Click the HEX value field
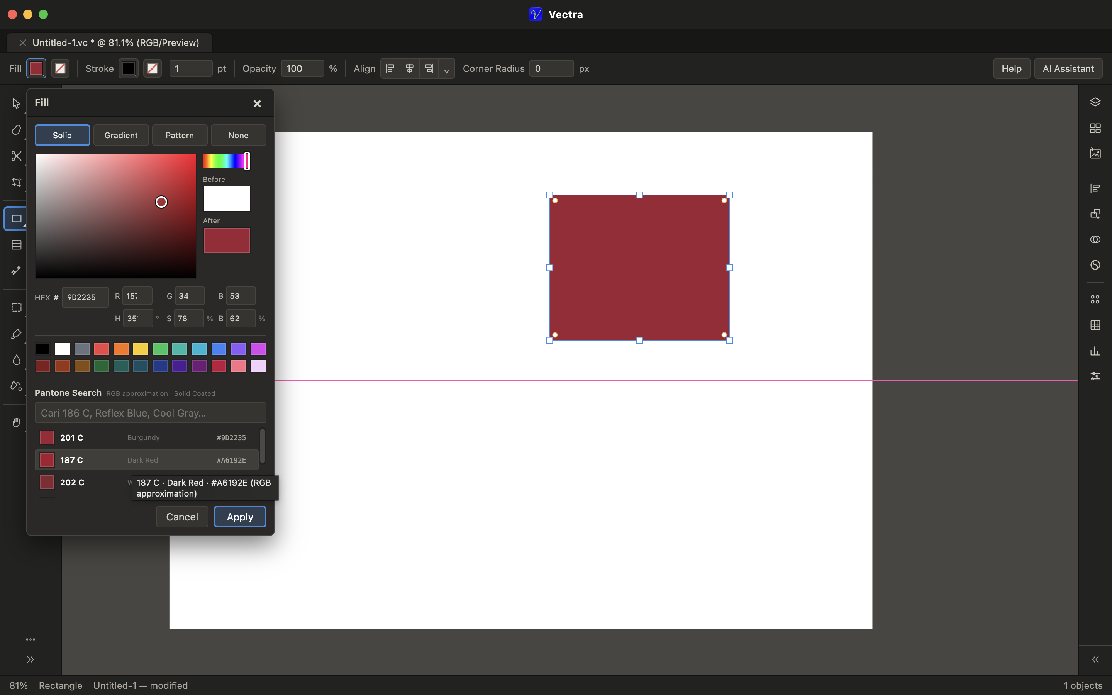The height and width of the screenshot is (695, 1112). (85, 297)
